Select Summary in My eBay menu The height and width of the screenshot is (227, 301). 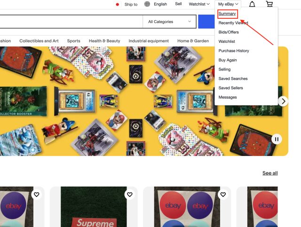pos(227,14)
